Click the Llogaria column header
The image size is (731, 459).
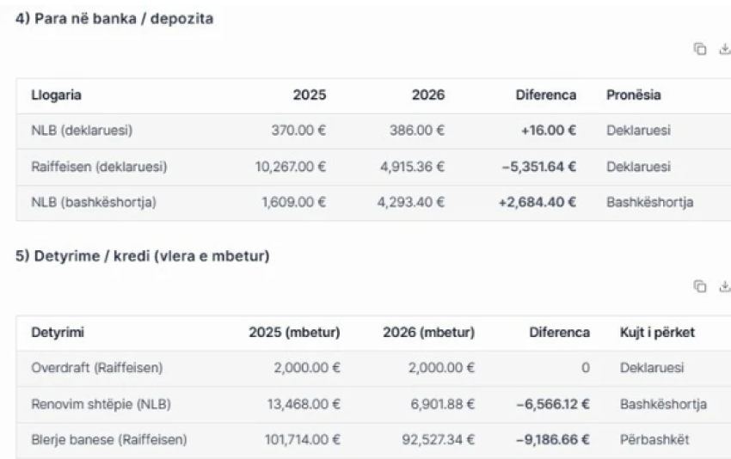57,95
